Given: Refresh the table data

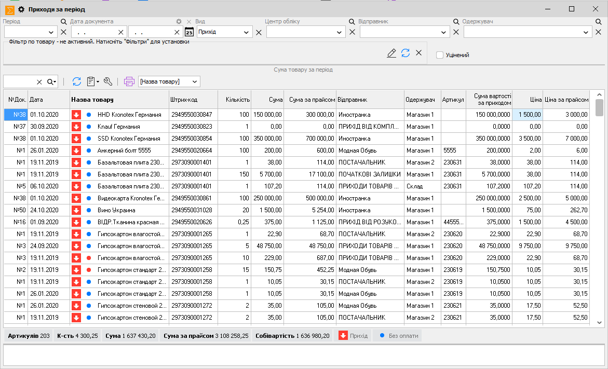Looking at the screenshot, I should click(76, 81).
